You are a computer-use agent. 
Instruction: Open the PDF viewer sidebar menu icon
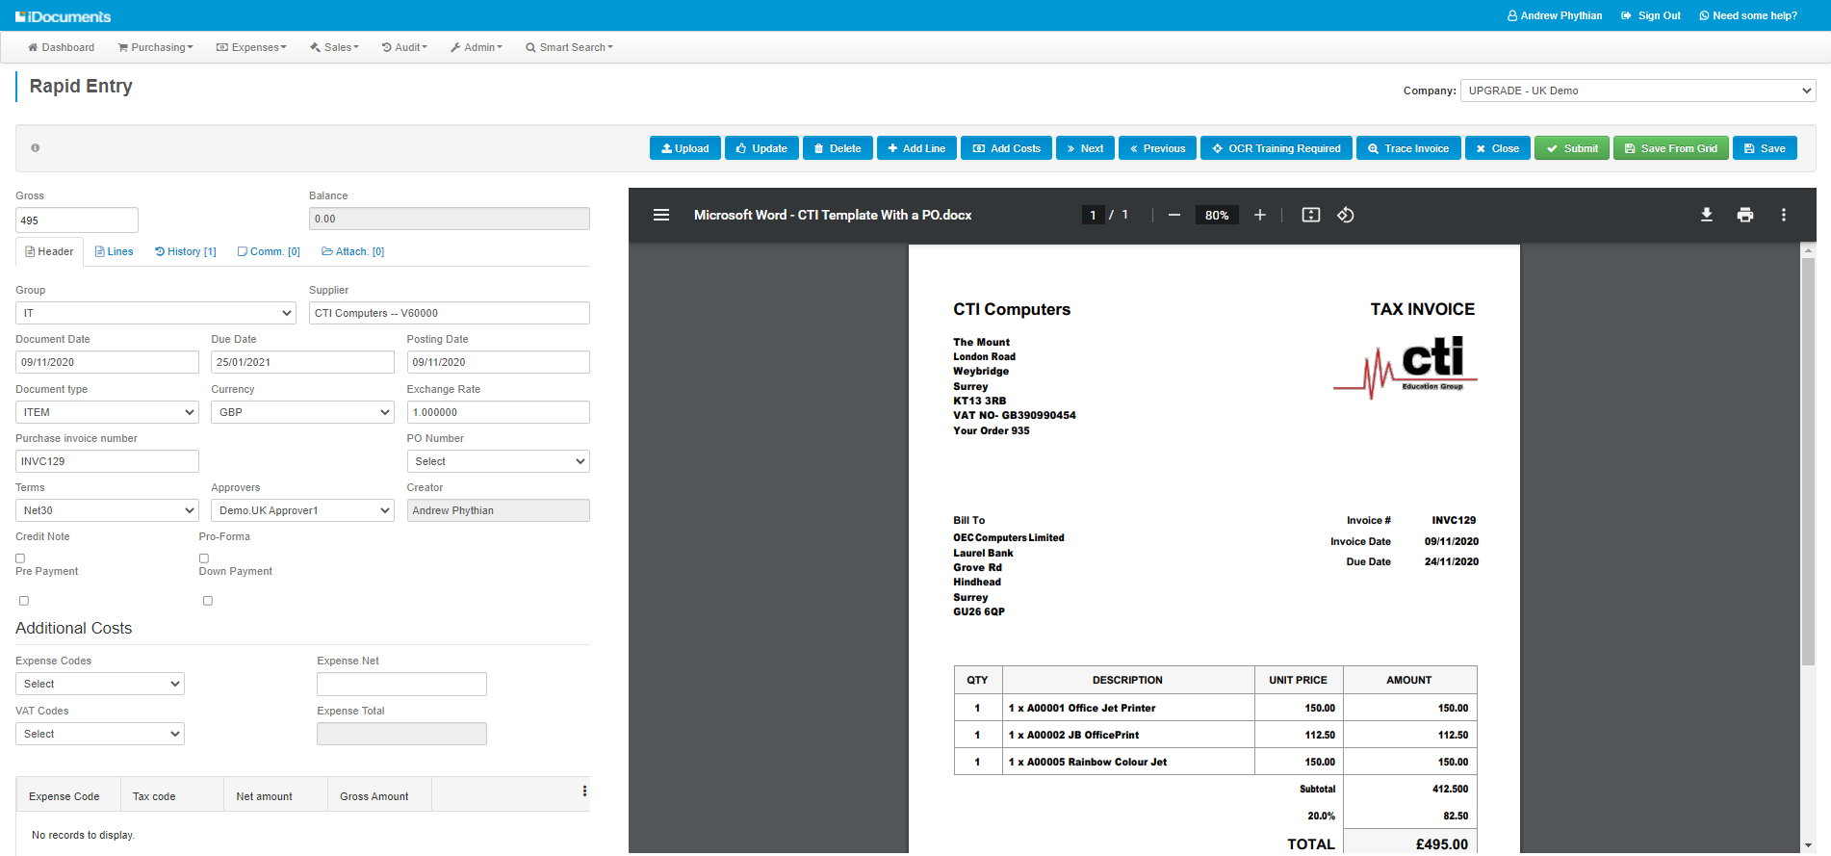click(661, 215)
